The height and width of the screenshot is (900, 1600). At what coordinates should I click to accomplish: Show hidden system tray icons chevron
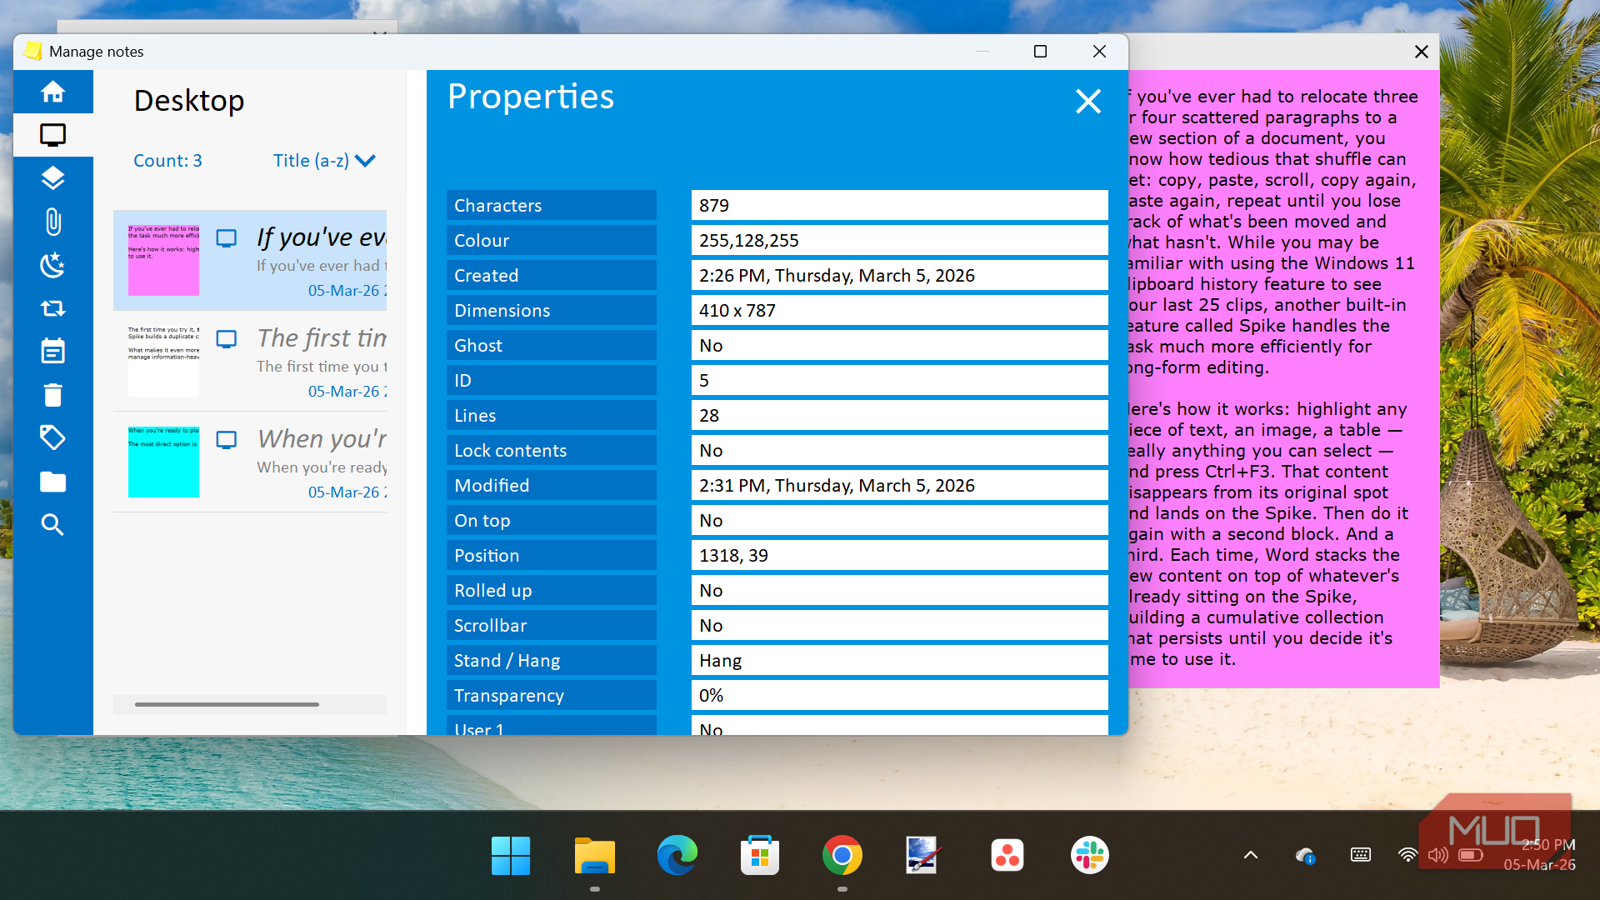(1251, 855)
